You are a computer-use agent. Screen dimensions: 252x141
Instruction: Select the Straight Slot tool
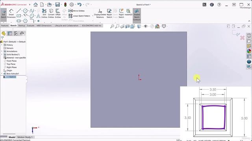pos(19,21)
